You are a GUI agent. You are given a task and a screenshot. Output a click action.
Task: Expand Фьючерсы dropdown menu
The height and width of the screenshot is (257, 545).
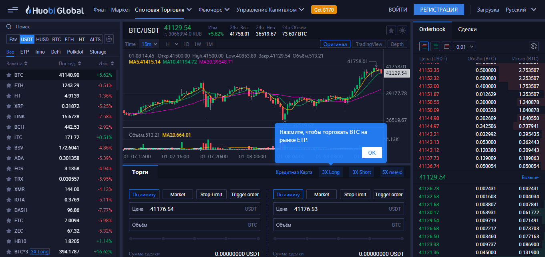214,10
